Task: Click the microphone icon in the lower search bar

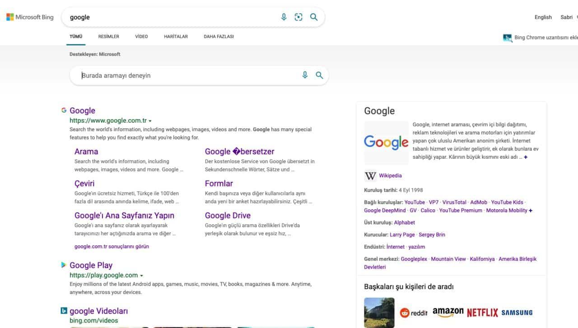Action: click(305, 75)
